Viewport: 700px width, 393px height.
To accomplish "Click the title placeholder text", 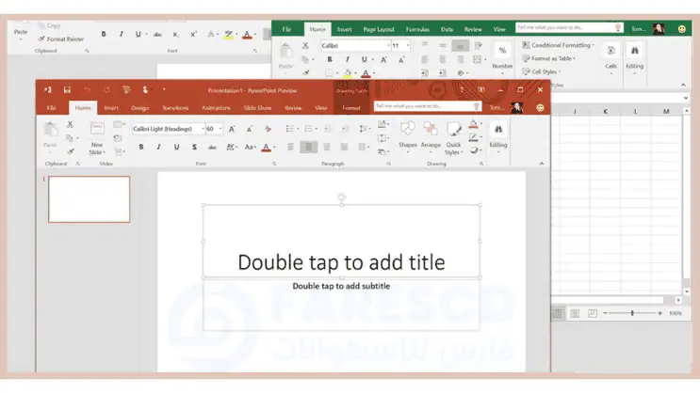I will 341,262.
